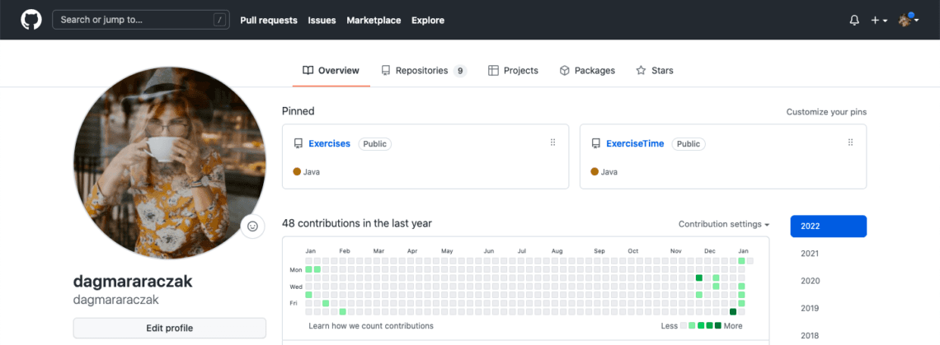Open the ExerciseTime pinned repository

pos(635,144)
